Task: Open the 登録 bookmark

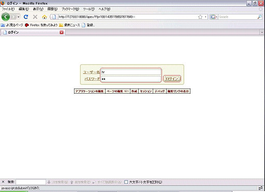Action: tap(88, 25)
